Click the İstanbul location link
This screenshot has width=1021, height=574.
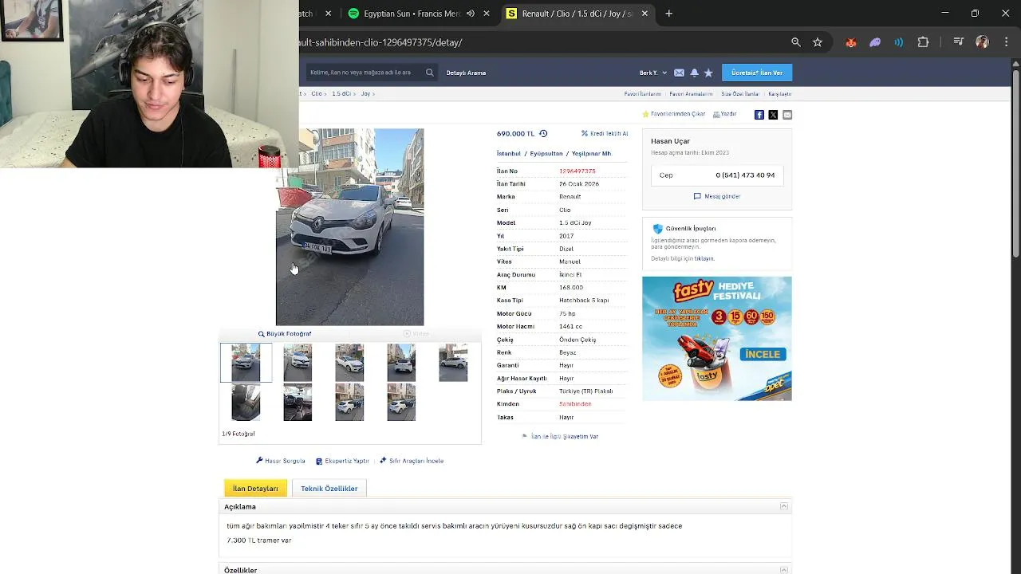(x=509, y=154)
